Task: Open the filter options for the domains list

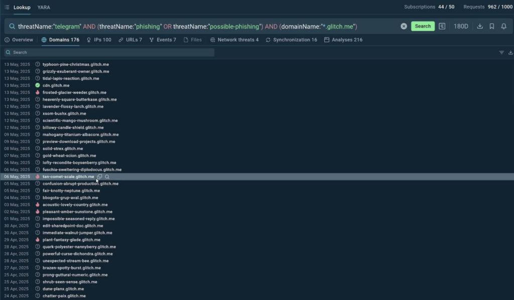Action: [x=501, y=52]
